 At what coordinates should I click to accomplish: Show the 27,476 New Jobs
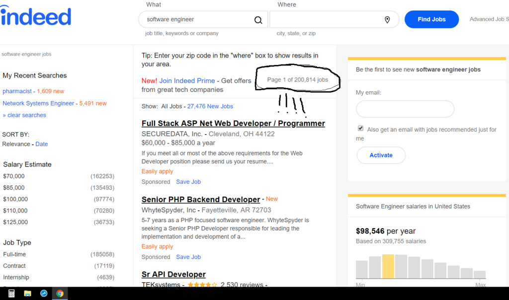pos(210,106)
